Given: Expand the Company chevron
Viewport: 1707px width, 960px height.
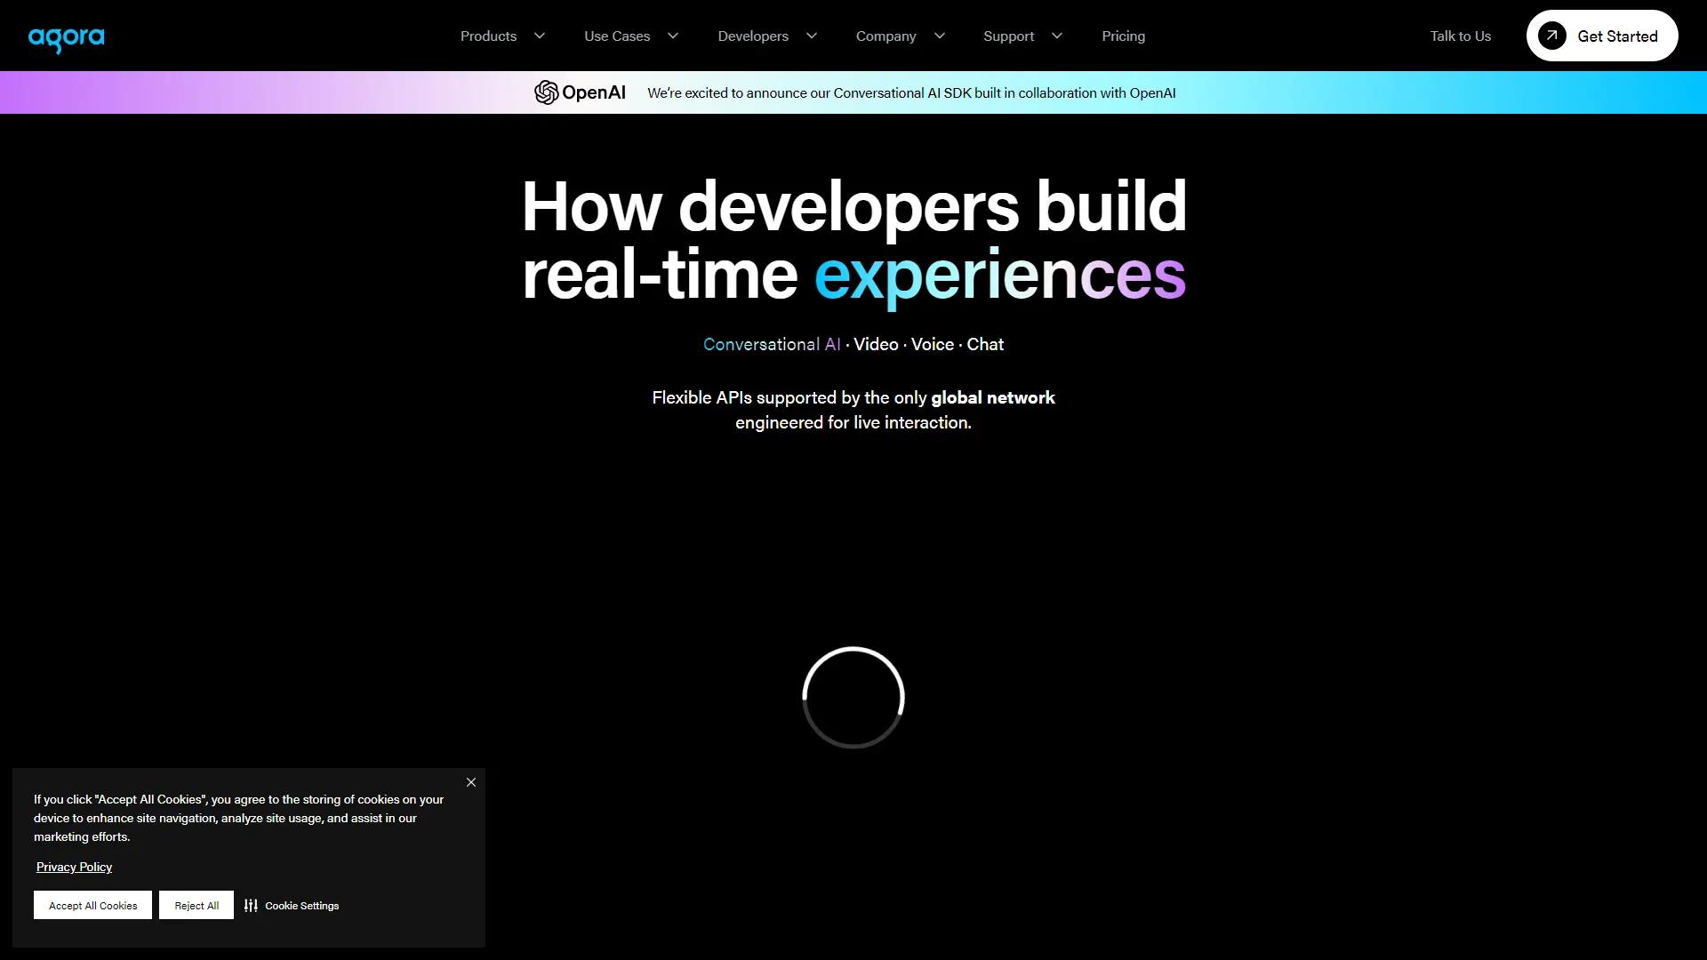Looking at the screenshot, I should coord(940,36).
